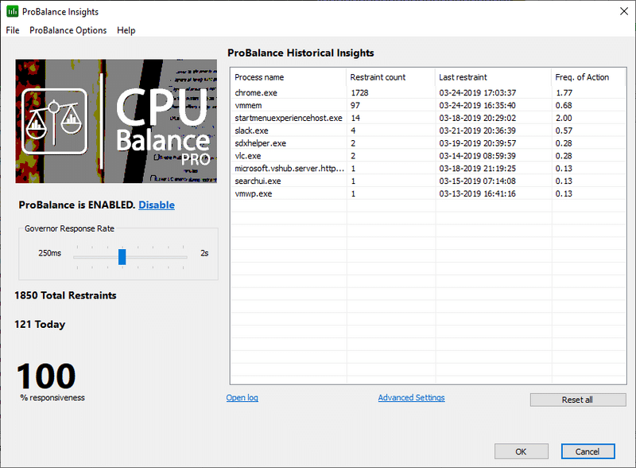Sort by the Restraint count column
Viewport: 636px width, 468px height.
379,77
